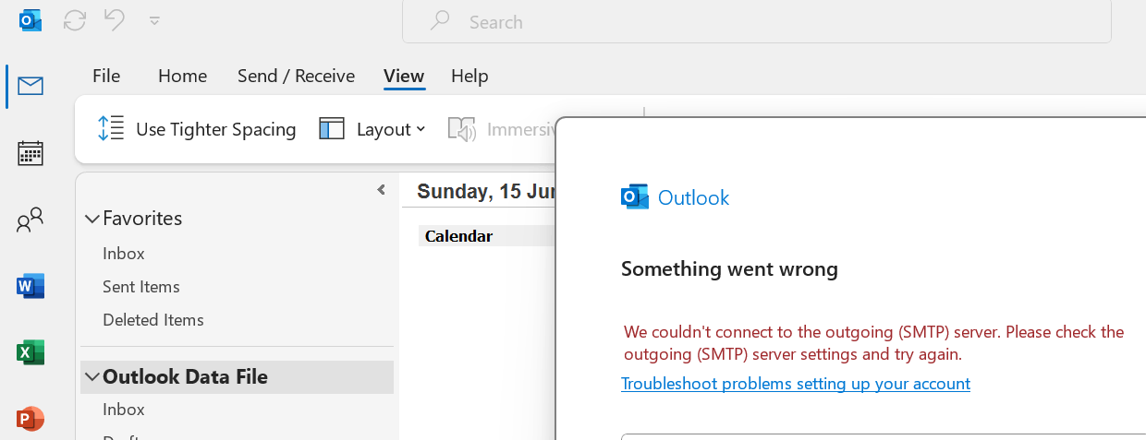This screenshot has height=440, width=1146.
Task: Collapse the Favorites folder group
Action: [92, 219]
